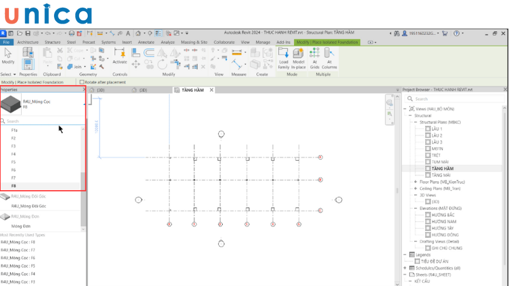The width and height of the screenshot is (509, 286).
Task: Enable the Rotate after placement checkbox
Action: [81, 82]
